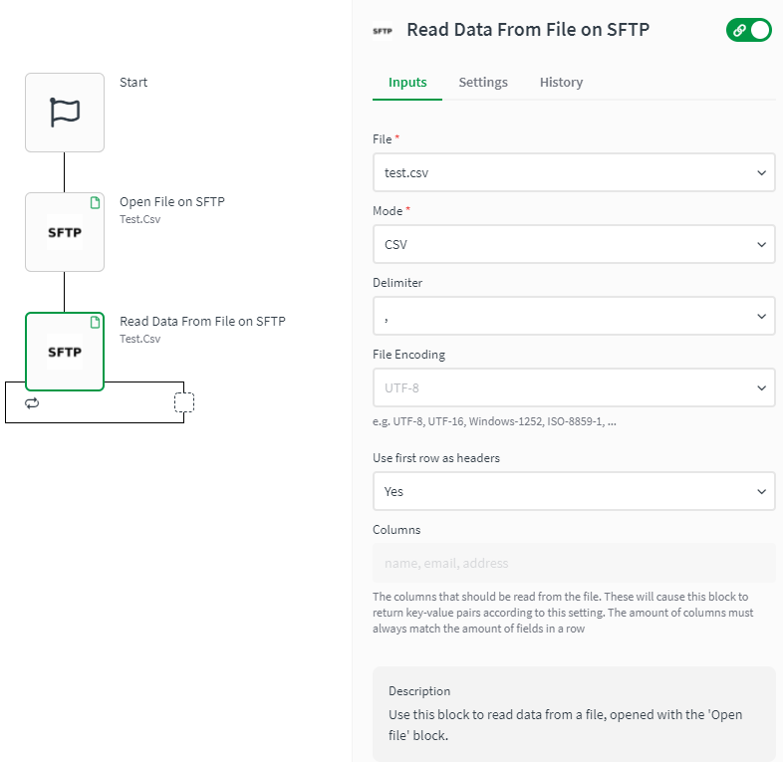Open the File dropdown showing test.csv
The width and height of the screenshot is (783, 762).
(x=574, y=172)
